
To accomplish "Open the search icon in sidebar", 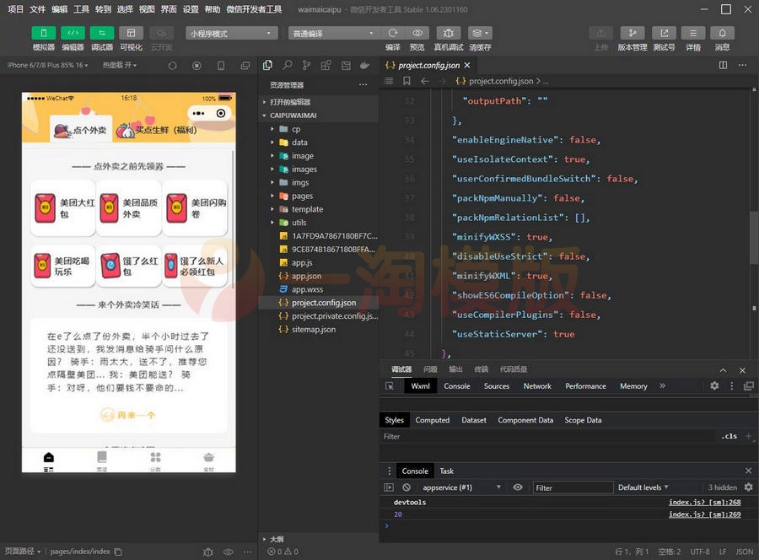I will [288, 65].
